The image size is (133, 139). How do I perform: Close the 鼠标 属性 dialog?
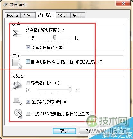(x=123, y=3)
